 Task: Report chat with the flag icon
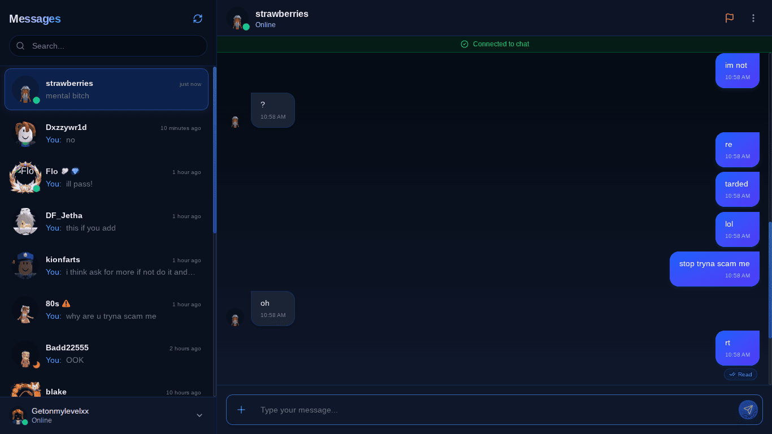click(x=730, y=18)
